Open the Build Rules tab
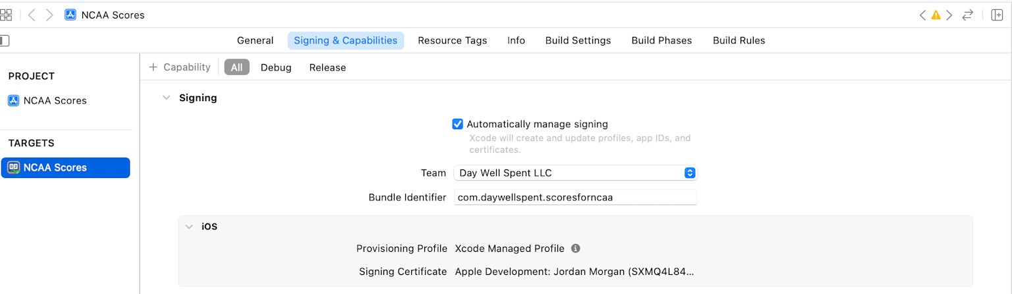Image resolution: width=1012 pixels, height=294 pixels. point(739,40)
